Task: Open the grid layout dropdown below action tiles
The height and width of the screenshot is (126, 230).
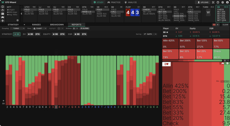Action: pyautogui.click(x=226, y=60)
